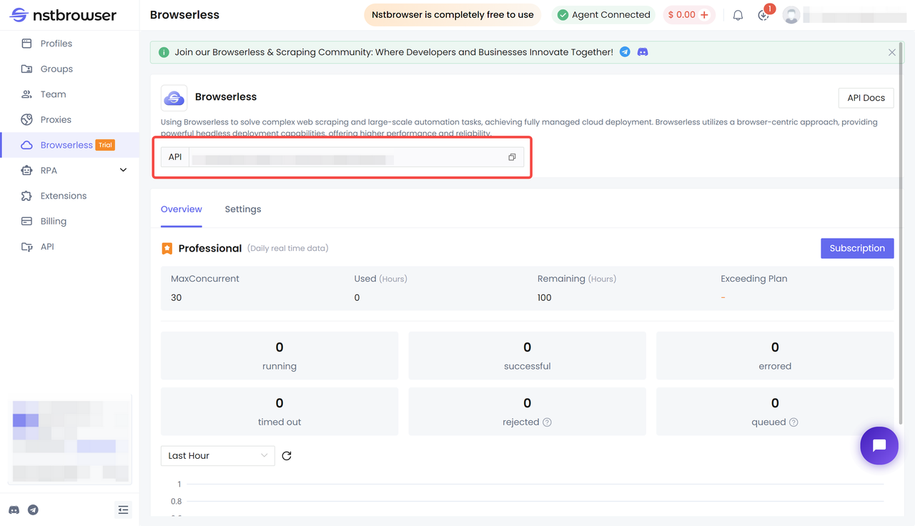The image size is (915, 526).
Task: Show queued info tooltip icon
Action: click(x=793, y=422)
